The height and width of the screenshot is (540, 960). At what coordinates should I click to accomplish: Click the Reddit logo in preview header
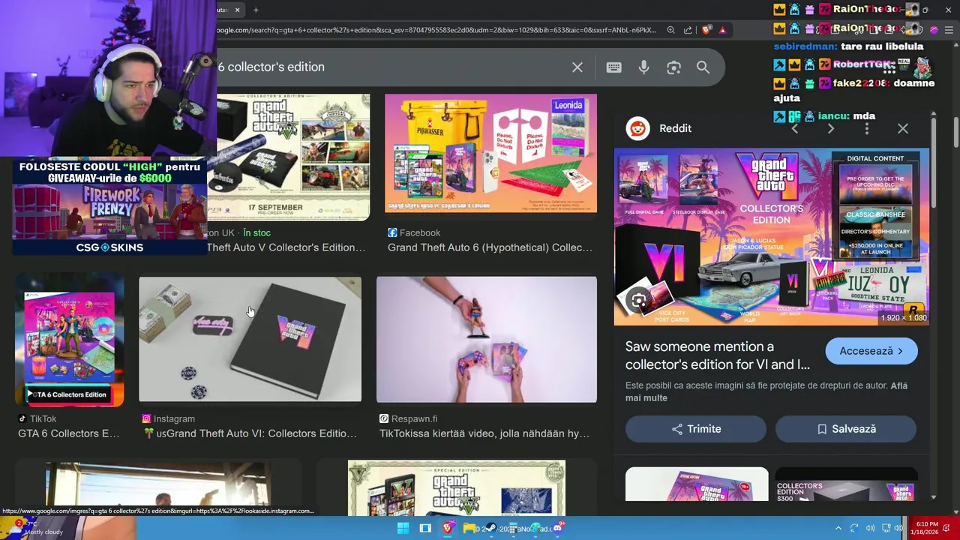(637, 128)
